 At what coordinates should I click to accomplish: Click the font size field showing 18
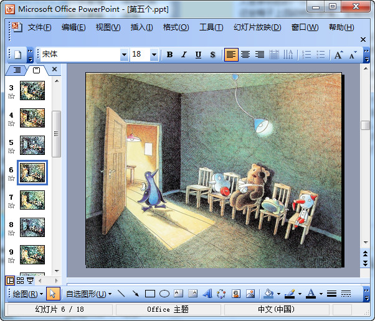[140, 55]
